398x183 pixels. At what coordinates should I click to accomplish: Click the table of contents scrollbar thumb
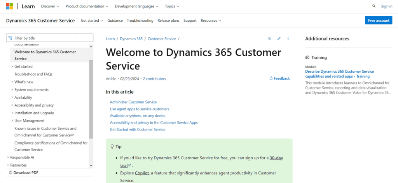[x=91, y=99]
